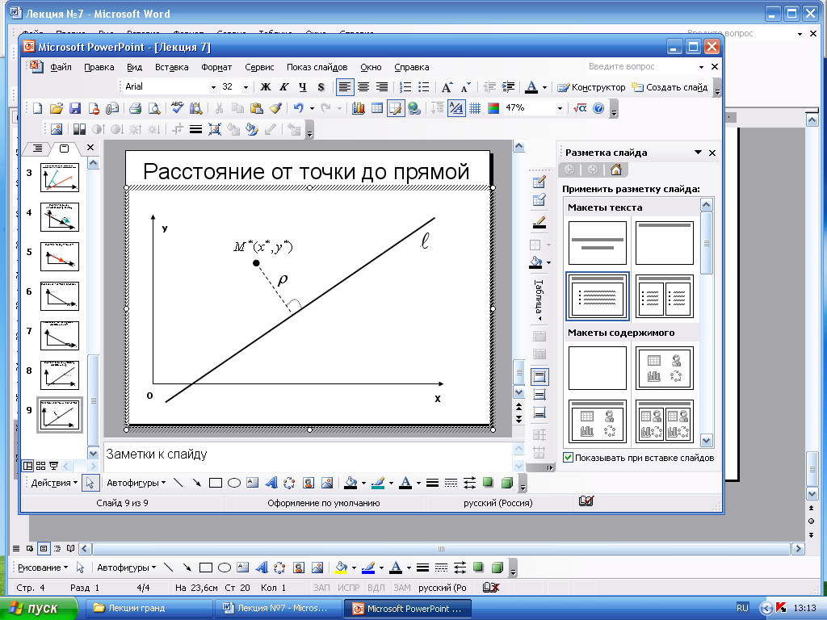Align text left in PowerPoint toolbar
The image size is (827, 620).
point(344,87)
